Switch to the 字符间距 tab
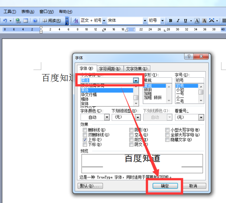The width and height of the screenshot is (226, 203). [x=110, y=69]
